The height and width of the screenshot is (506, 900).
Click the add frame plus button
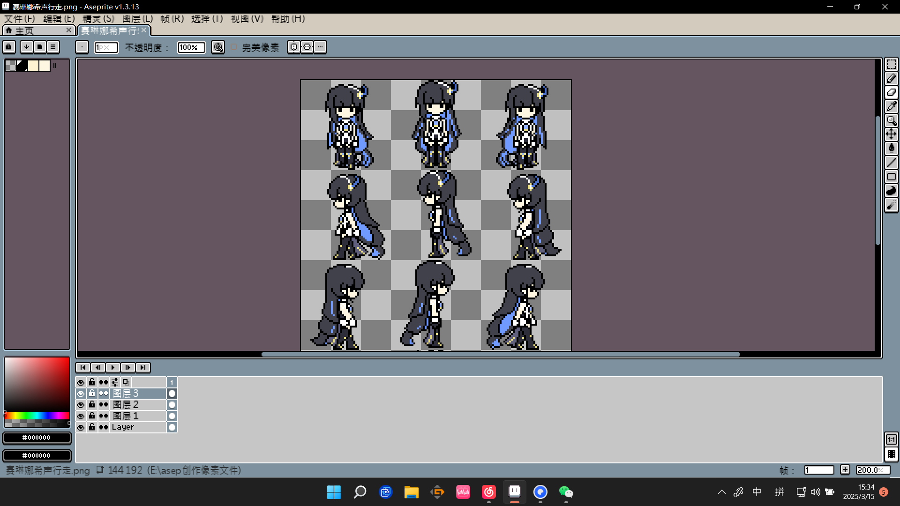point(845,470)
